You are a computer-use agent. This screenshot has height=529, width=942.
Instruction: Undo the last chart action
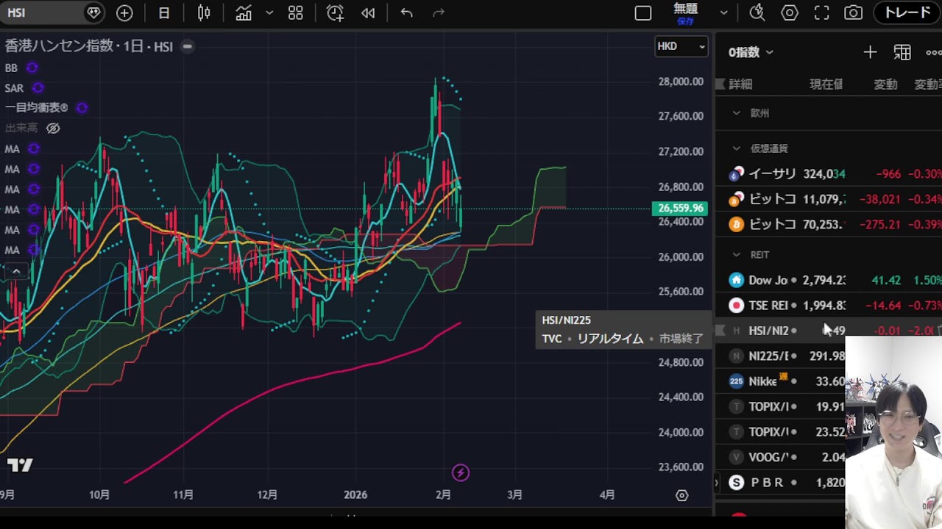406,13
